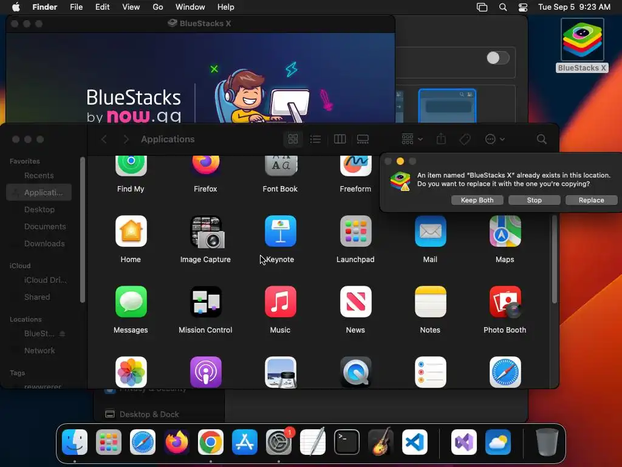Open the Edit menu
The width and height of the screenshot is (622, 467).
102,7
